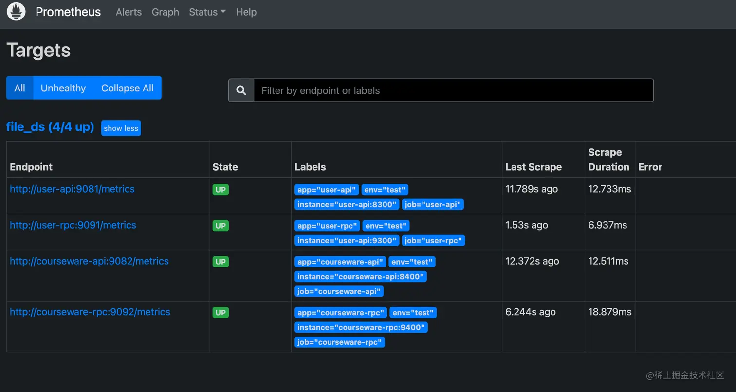736x392 pixels.
Task: Click UP badge in user-rpc:9091 row
Action: 221,226
